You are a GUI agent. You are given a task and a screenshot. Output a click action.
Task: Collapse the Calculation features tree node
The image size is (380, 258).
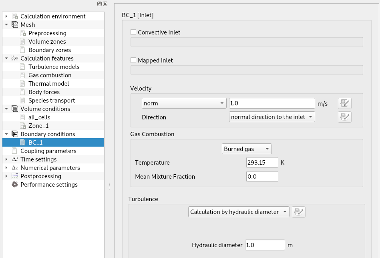pyautogui.click(x=6, y=58)
